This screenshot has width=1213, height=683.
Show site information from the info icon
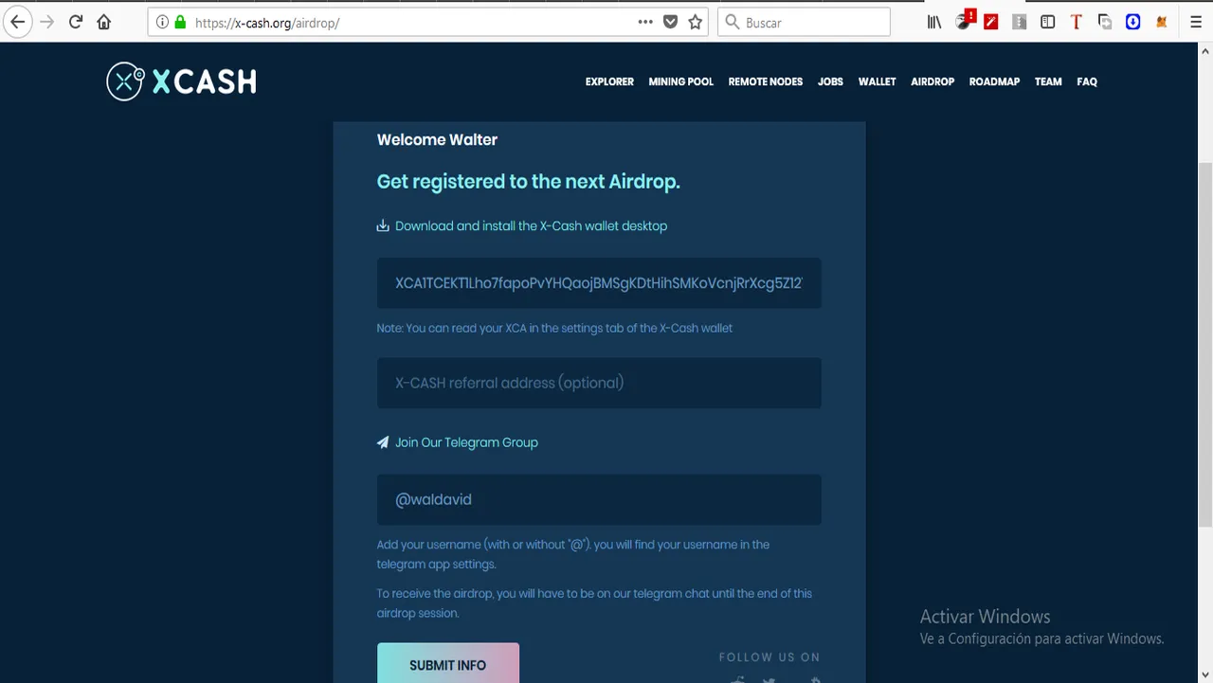(162, 22)
